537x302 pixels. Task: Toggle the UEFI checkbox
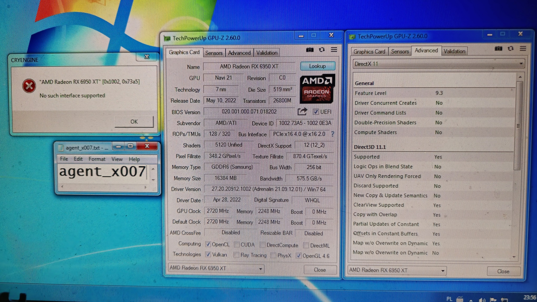pyautogui.click(x=316, y=112)
